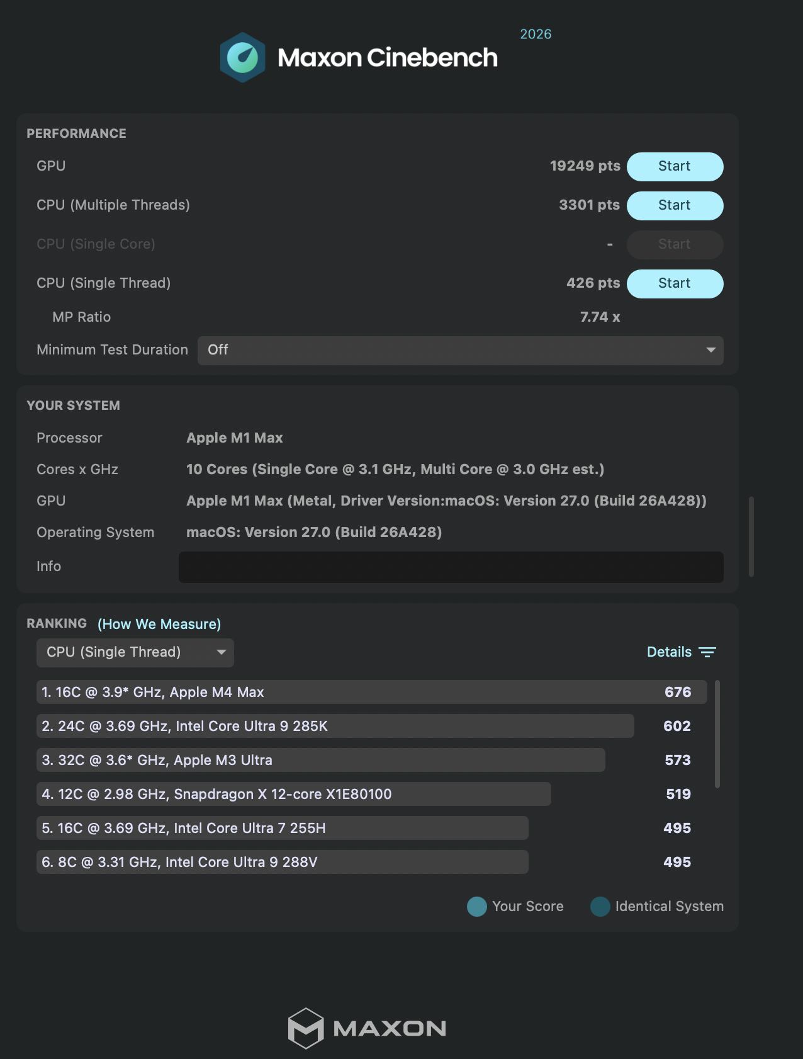Click the Details link in Ranking
The image size is (803, 1059).
pos(669,652)
